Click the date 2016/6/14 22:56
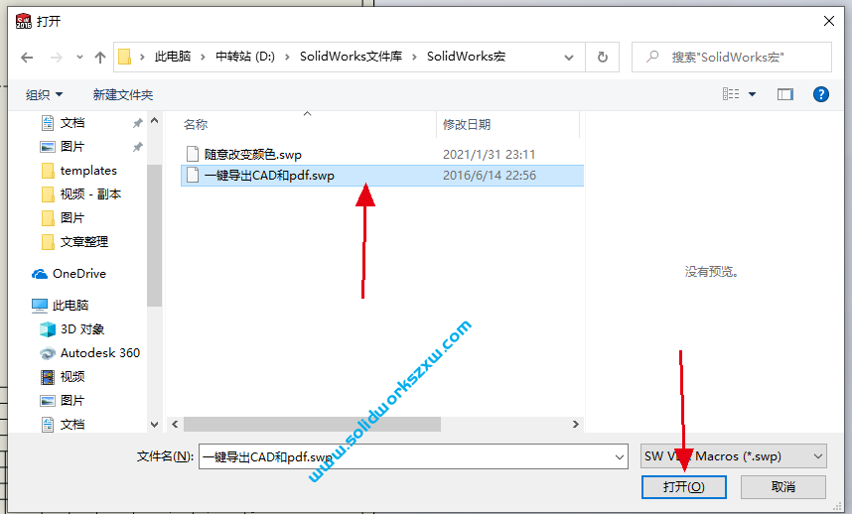The image size is (852, 514). [x=489, y=176]
